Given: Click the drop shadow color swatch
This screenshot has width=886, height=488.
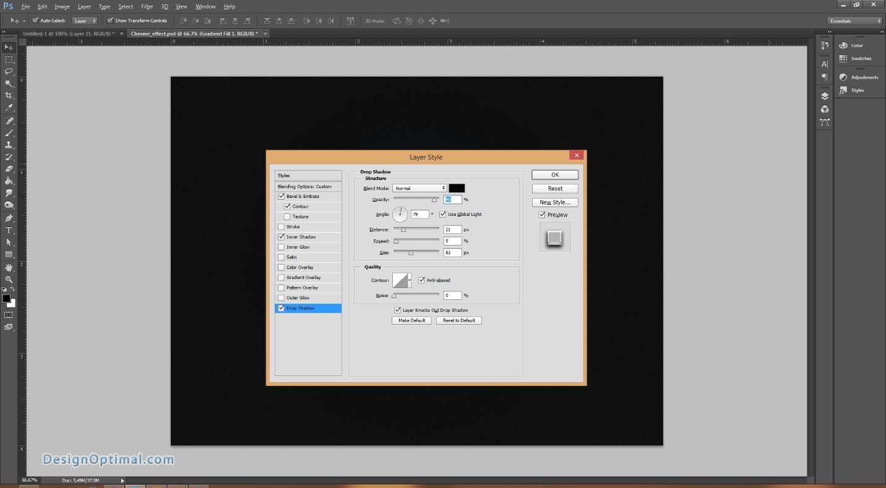Looking at the screenshot, I should coord(457,188).
